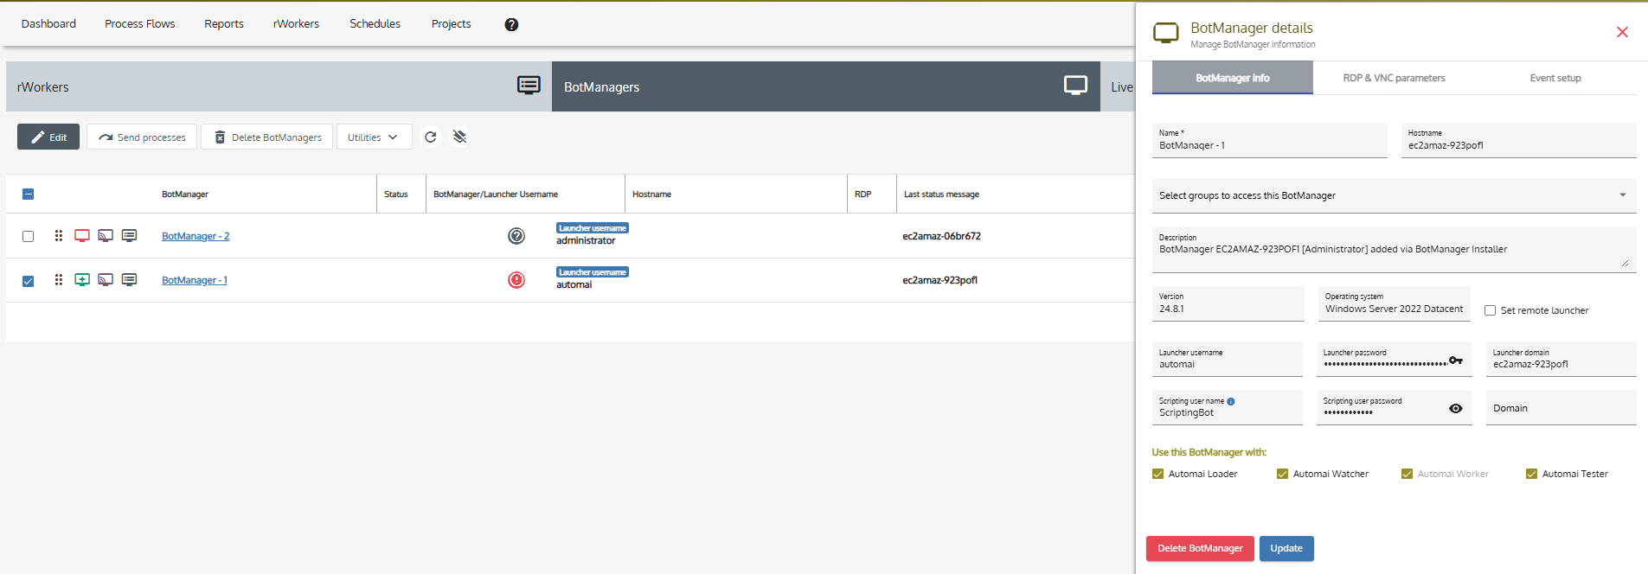This screenshot has height=574, width=1648.
Task: Click drag handle dots for BotManager - 1
Action: (x=59, y=279)
